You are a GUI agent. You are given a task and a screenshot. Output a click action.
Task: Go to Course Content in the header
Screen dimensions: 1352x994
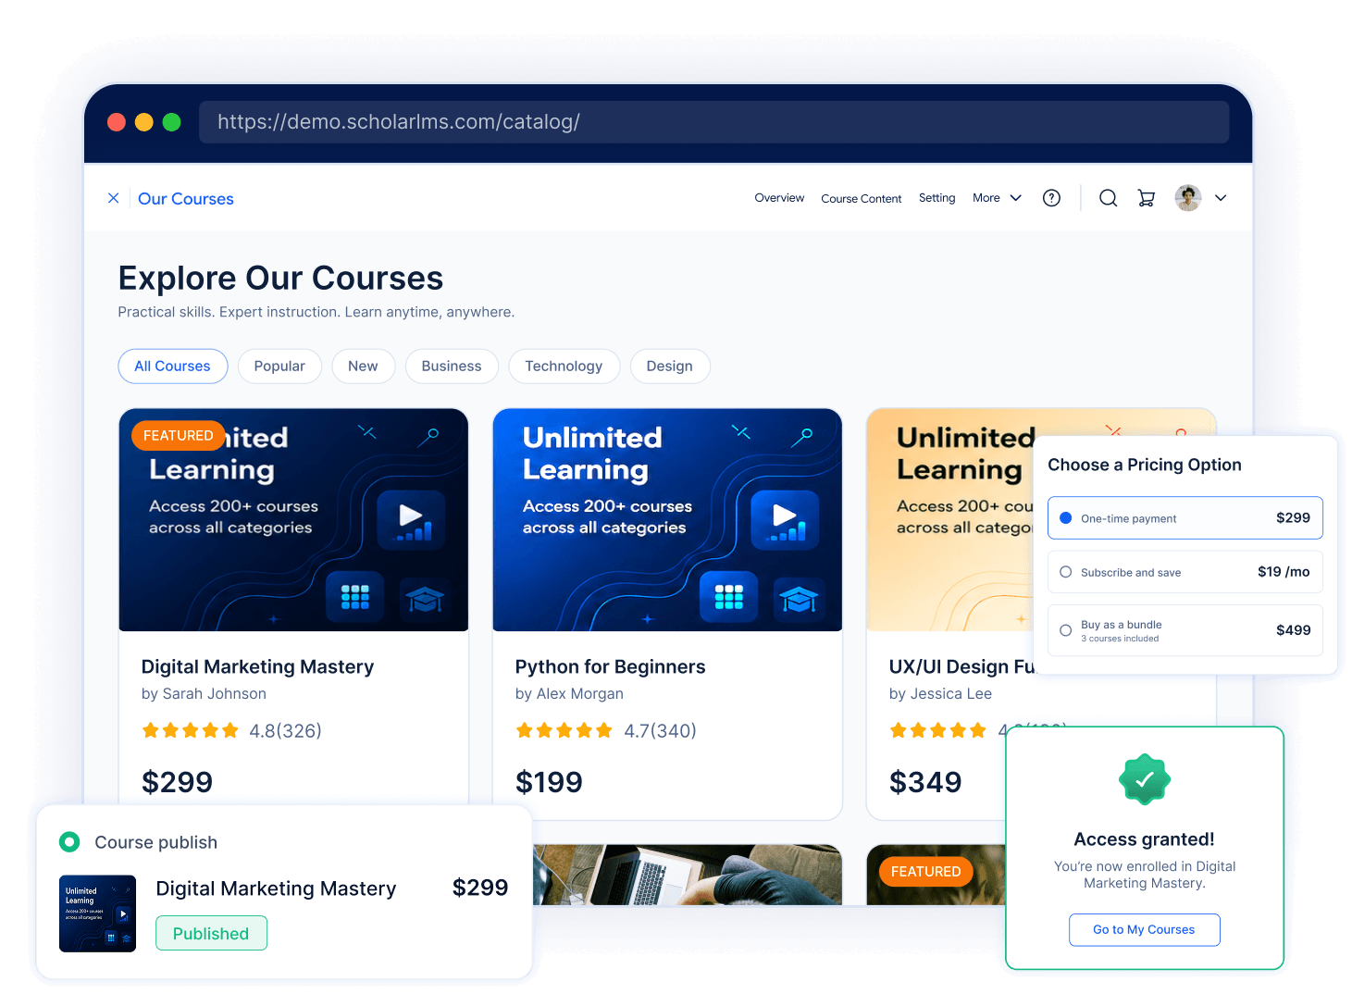[861, 198]
